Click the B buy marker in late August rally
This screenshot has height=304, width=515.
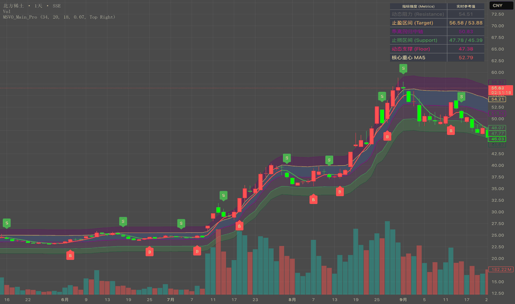(387, 136)
